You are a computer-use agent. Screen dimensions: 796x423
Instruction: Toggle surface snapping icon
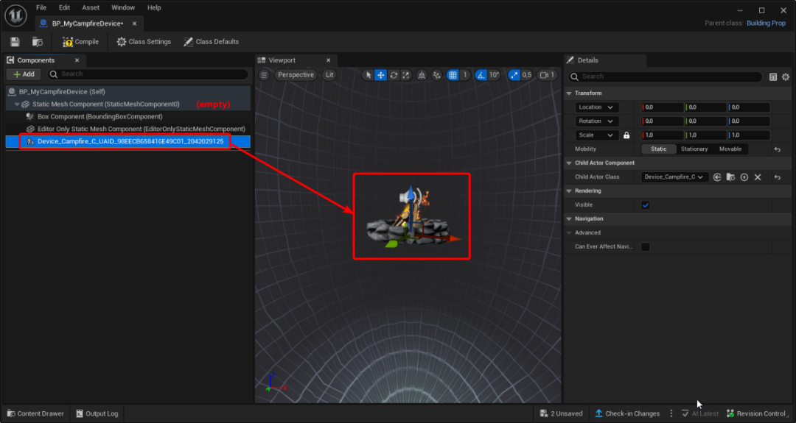436,75
